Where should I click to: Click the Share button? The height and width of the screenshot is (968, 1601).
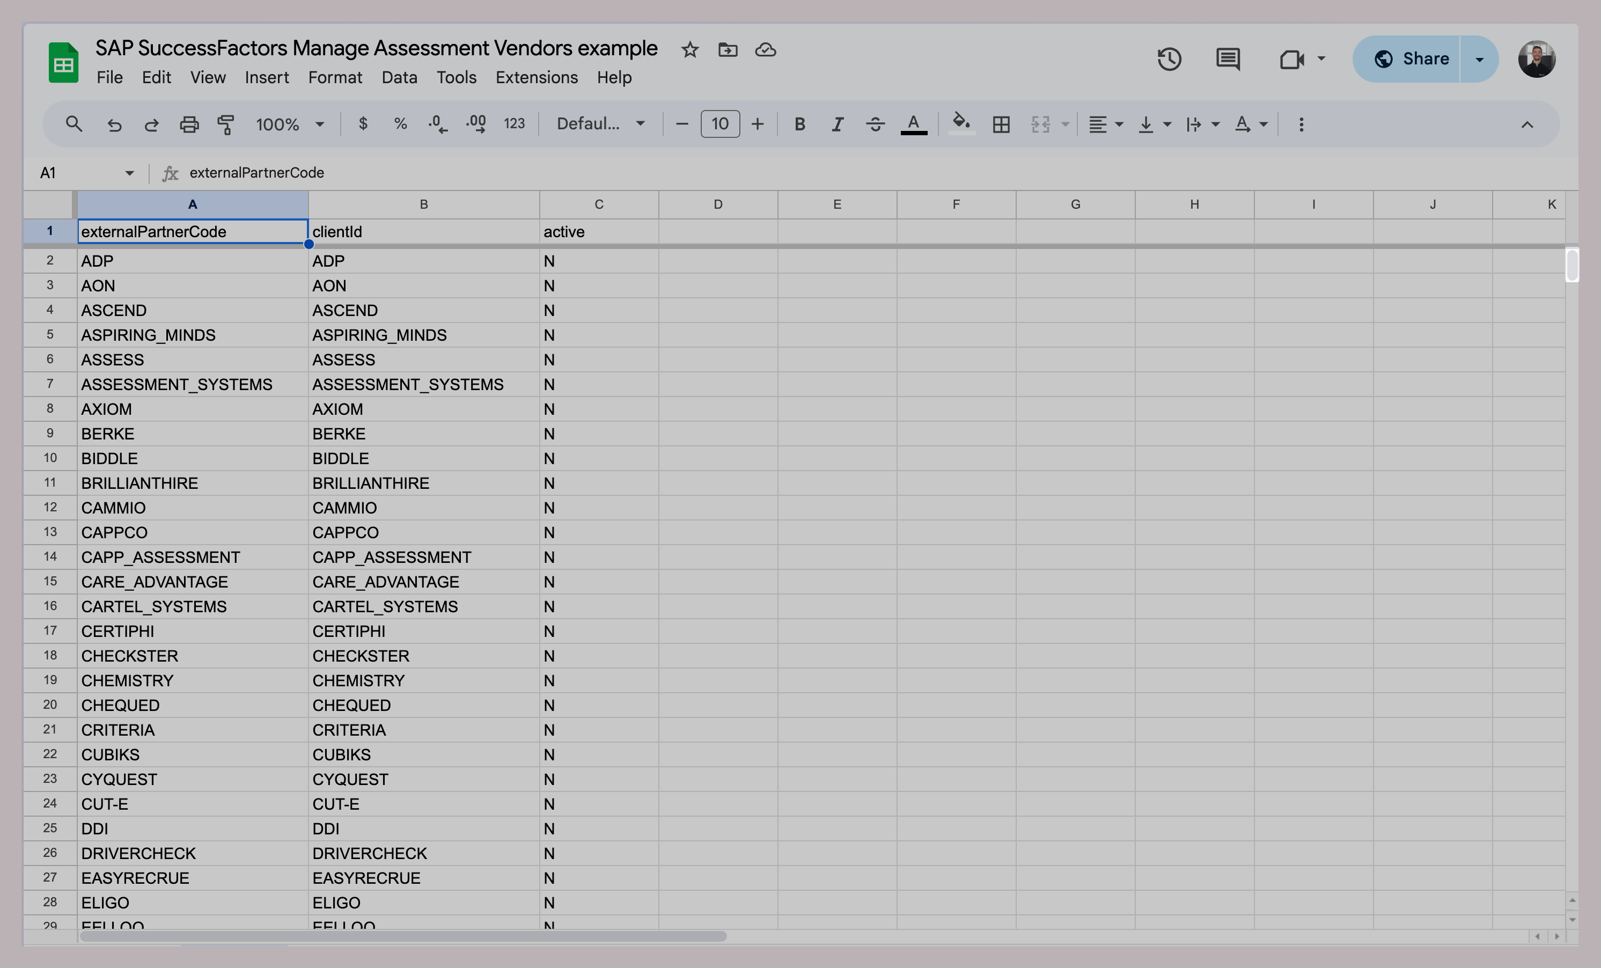coord(1407,59)
